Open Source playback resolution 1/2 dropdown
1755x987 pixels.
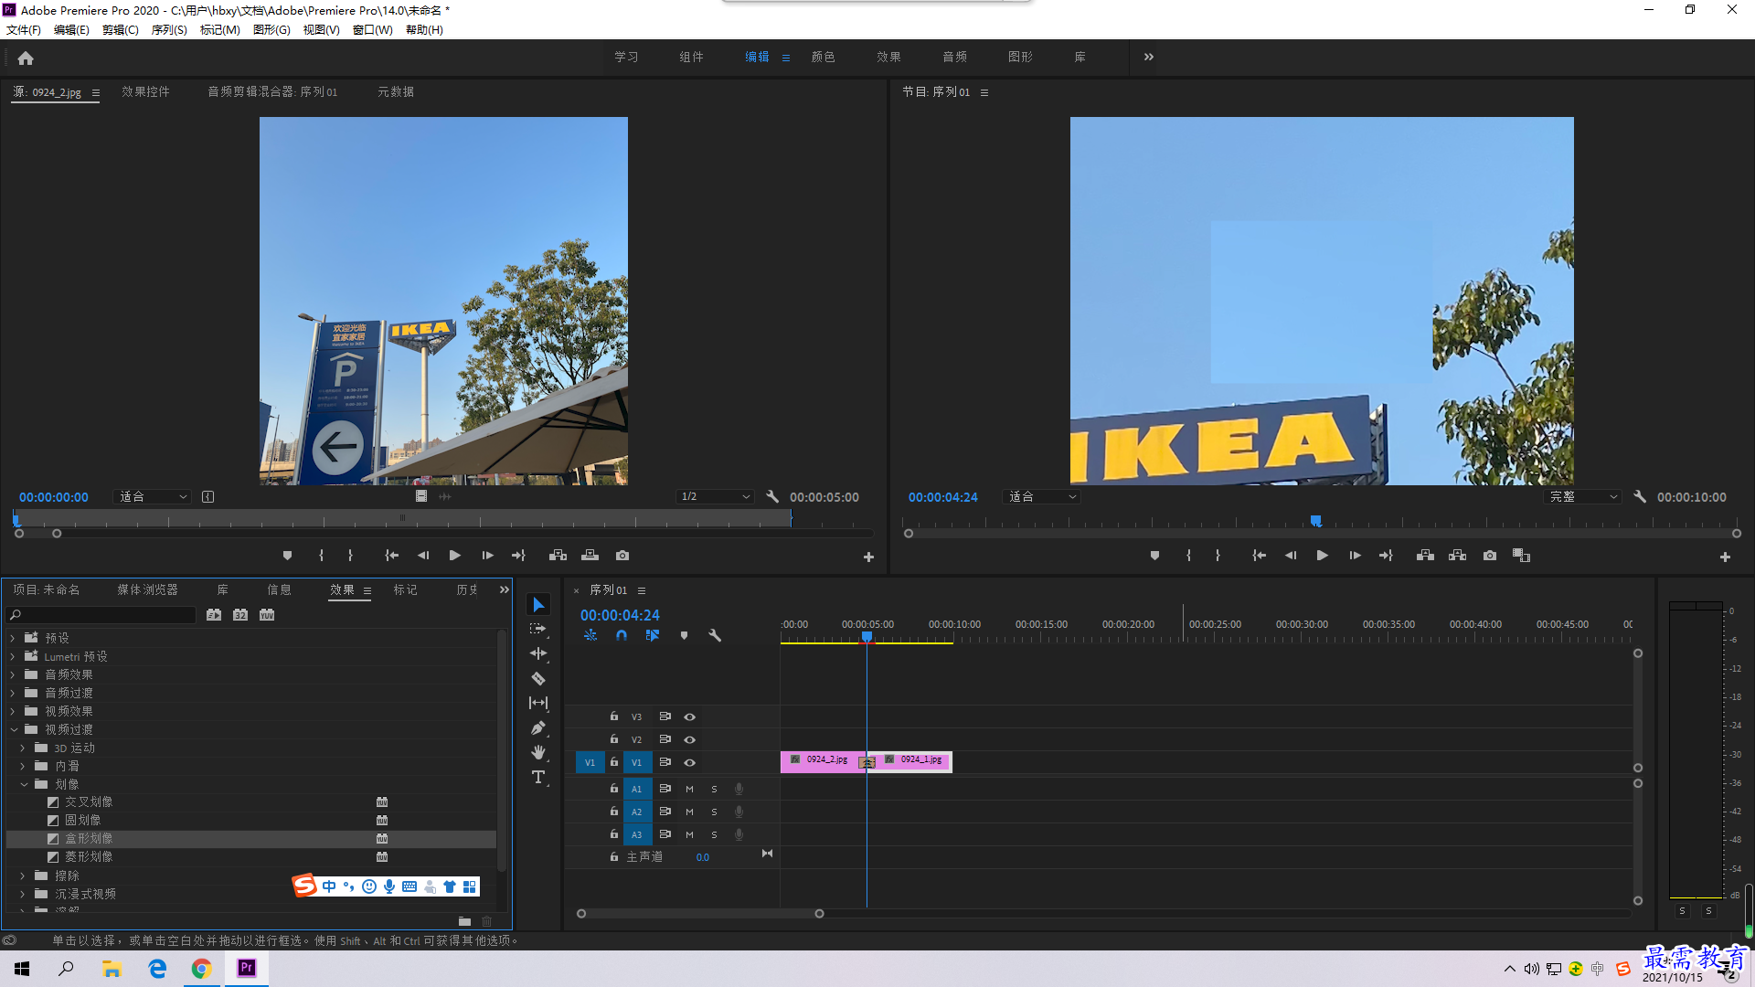click(x=715, y=497)
